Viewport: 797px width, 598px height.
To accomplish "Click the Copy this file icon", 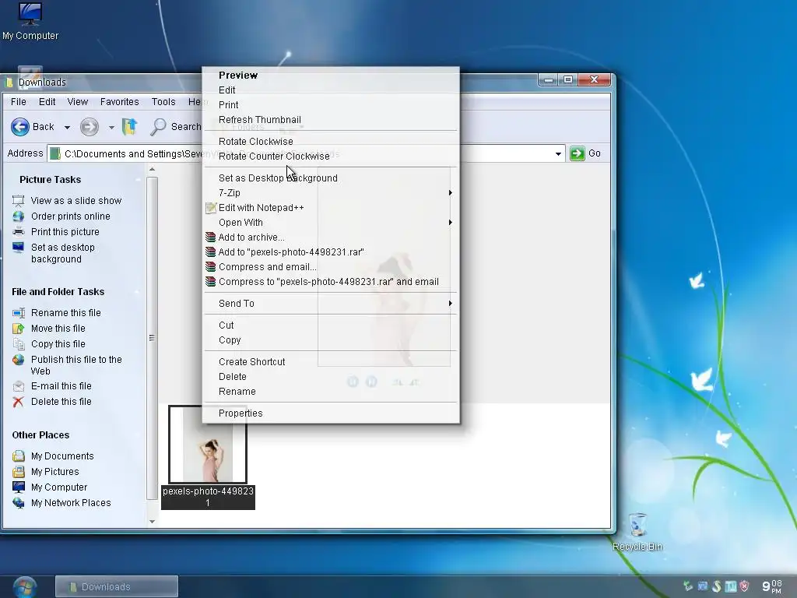I will (x=19, y=344).
